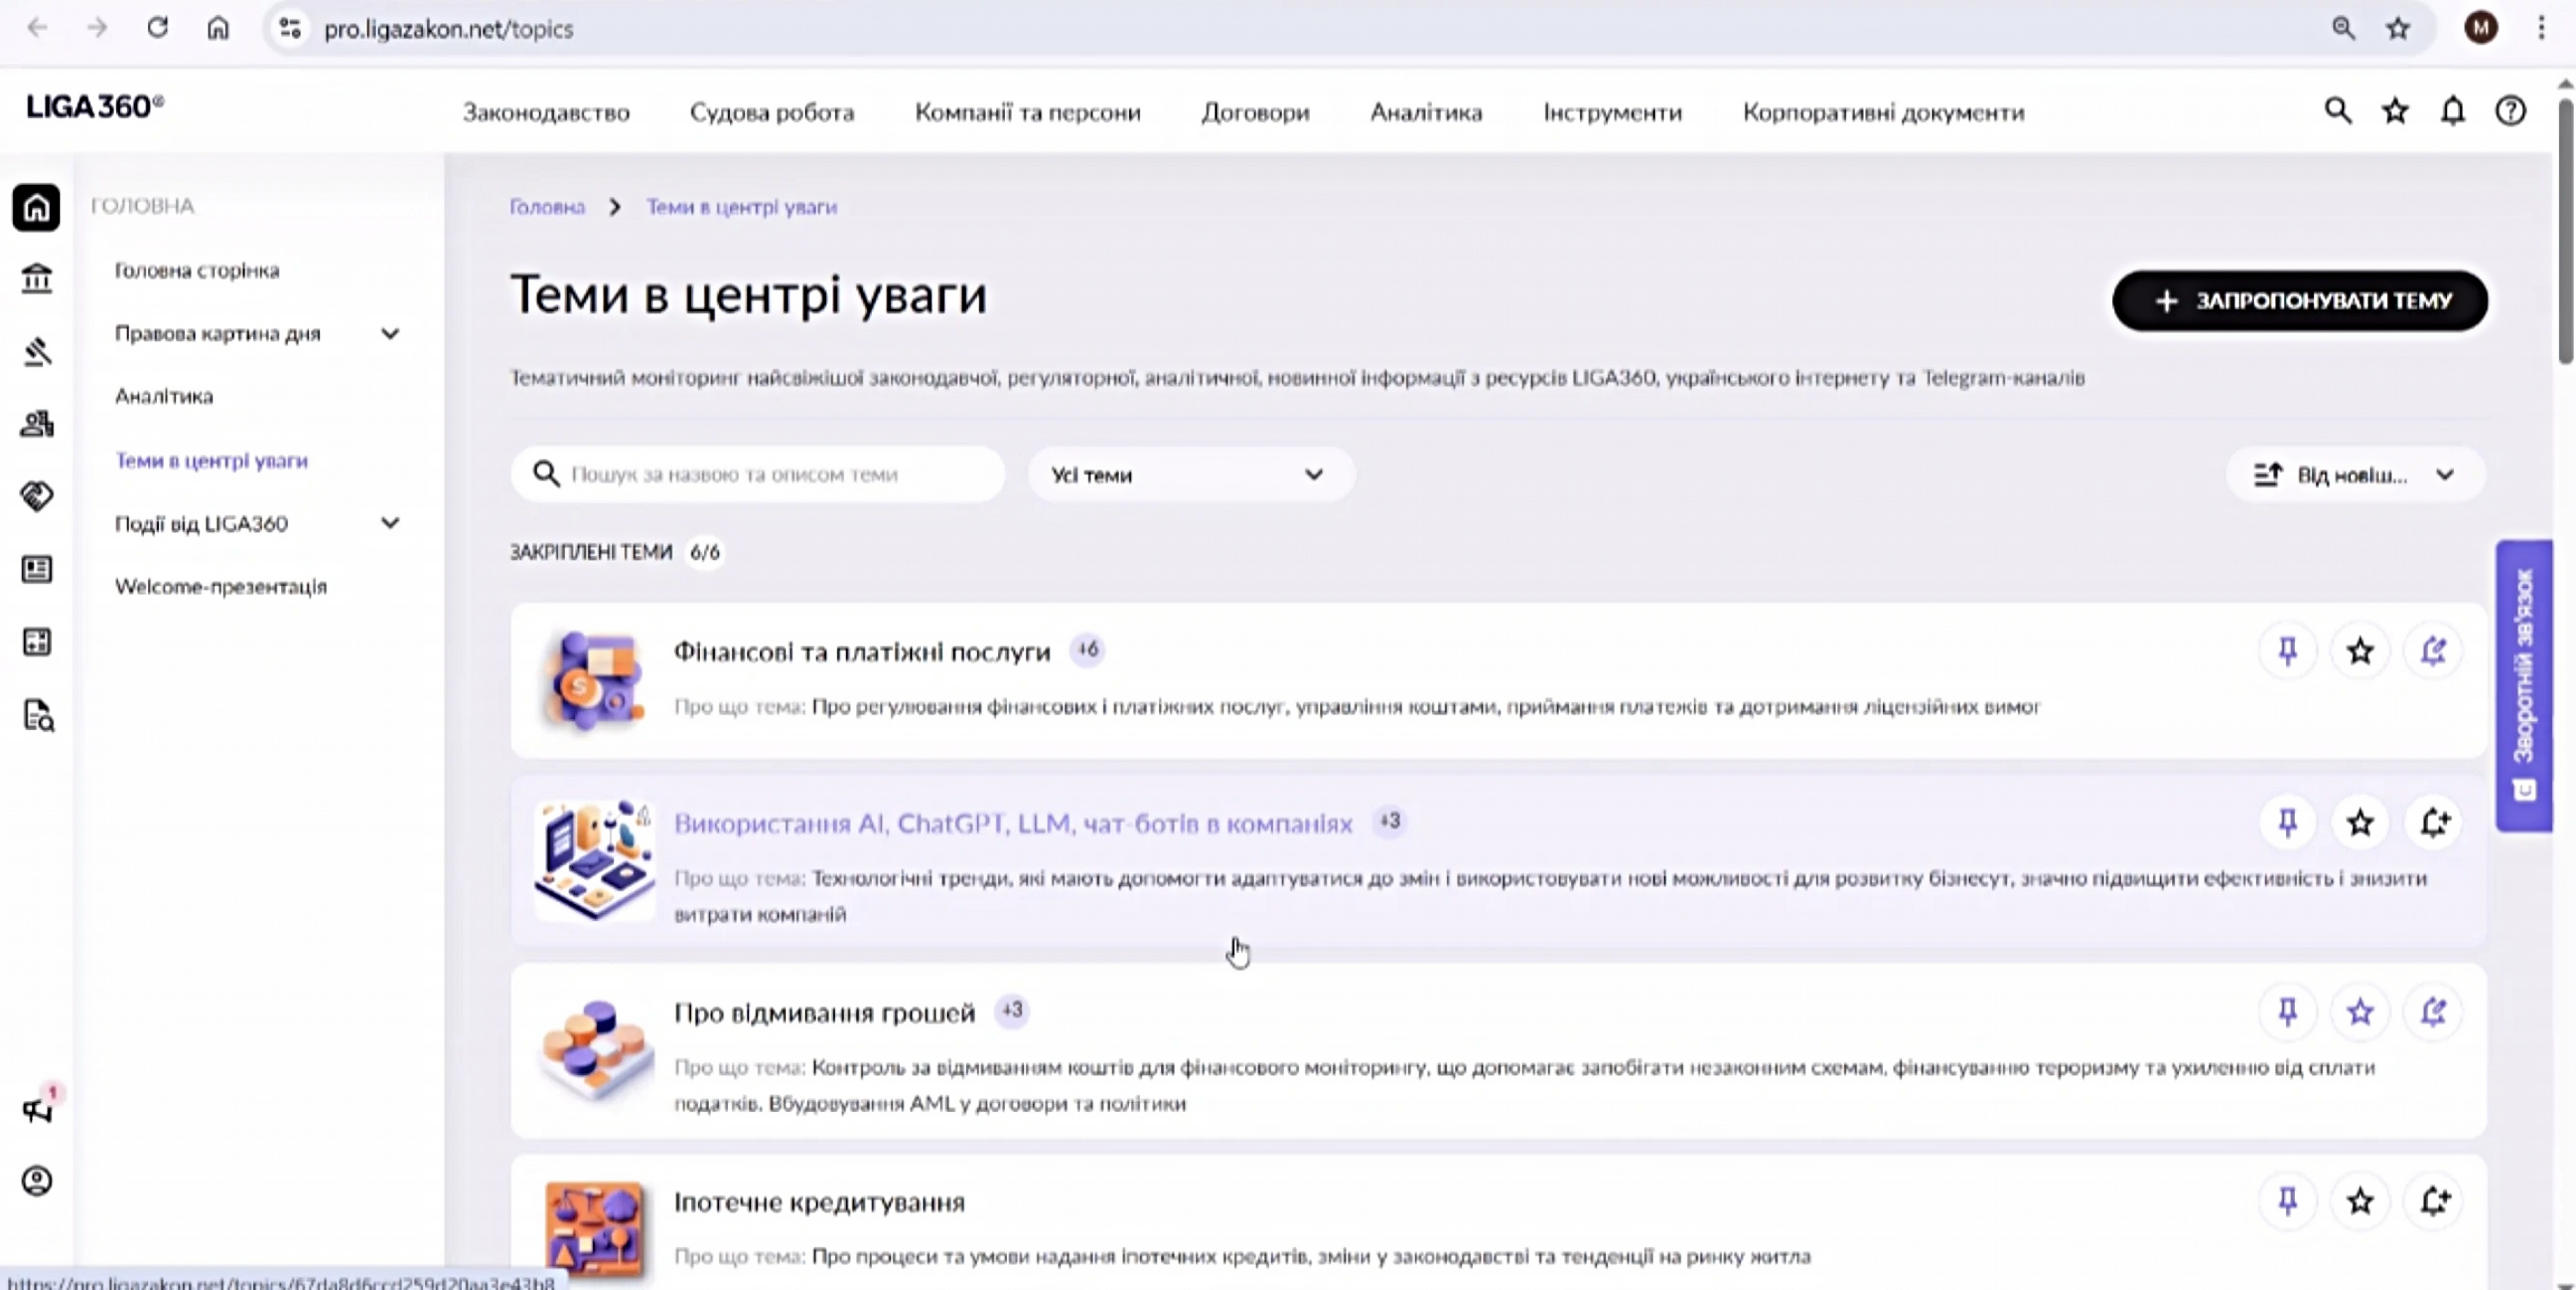The height and width of the screenshot is (1290, 2576).
Task: Open the Усі теми filter dropdown
Action: click(x=1190, y=475)
